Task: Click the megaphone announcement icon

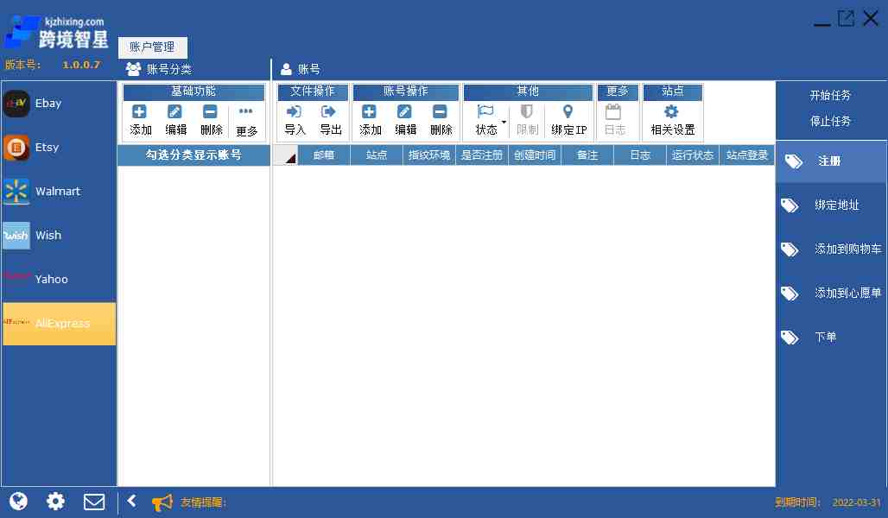Action: (x=162, y=502)
